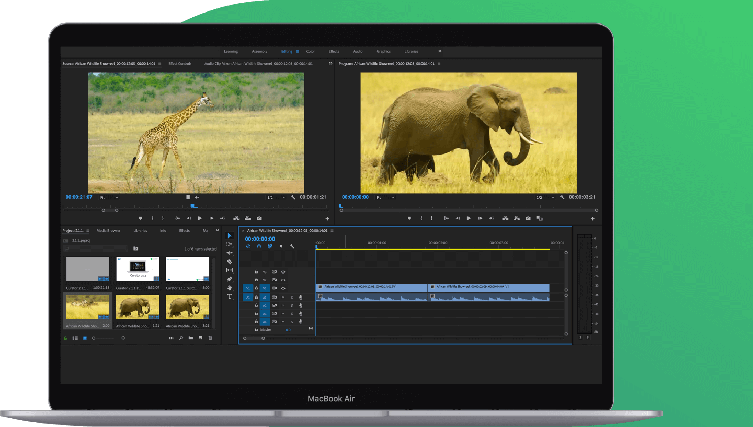The width and height of the screenshot is (753, 427).
Task: Open Program monitor wrench settings
Action: coord(562,197)
